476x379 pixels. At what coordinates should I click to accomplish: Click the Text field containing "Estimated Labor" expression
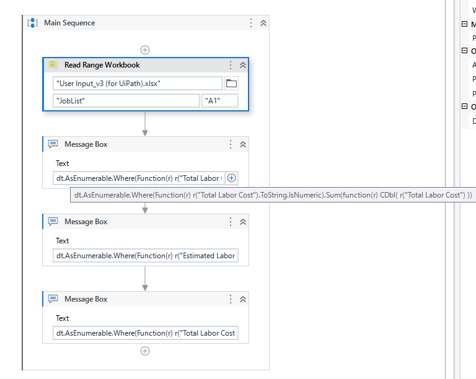(145, 256)
